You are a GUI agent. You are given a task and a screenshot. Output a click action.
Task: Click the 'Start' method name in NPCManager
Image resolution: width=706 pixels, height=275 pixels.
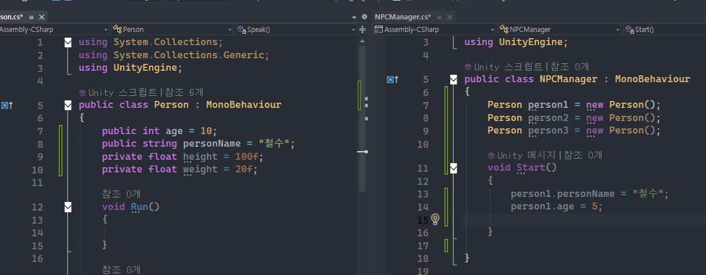531,168
